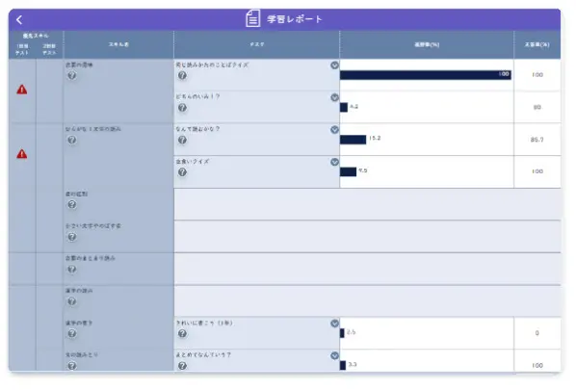
Task: Expand the 同じ読みかたのことばクイズ task details
Action: (334, 65)
